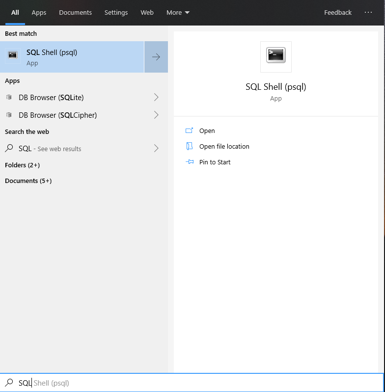The height and width of the screenshot is (392, 385).
Task: Expand DB Browser (SQLite) chevron
Action: tap(156, 97)
